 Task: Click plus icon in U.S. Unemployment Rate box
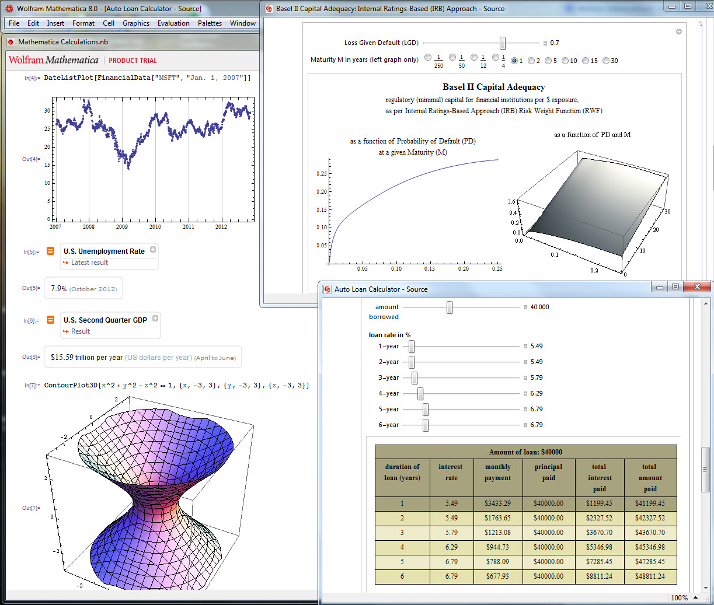click(x=153, y=250)
